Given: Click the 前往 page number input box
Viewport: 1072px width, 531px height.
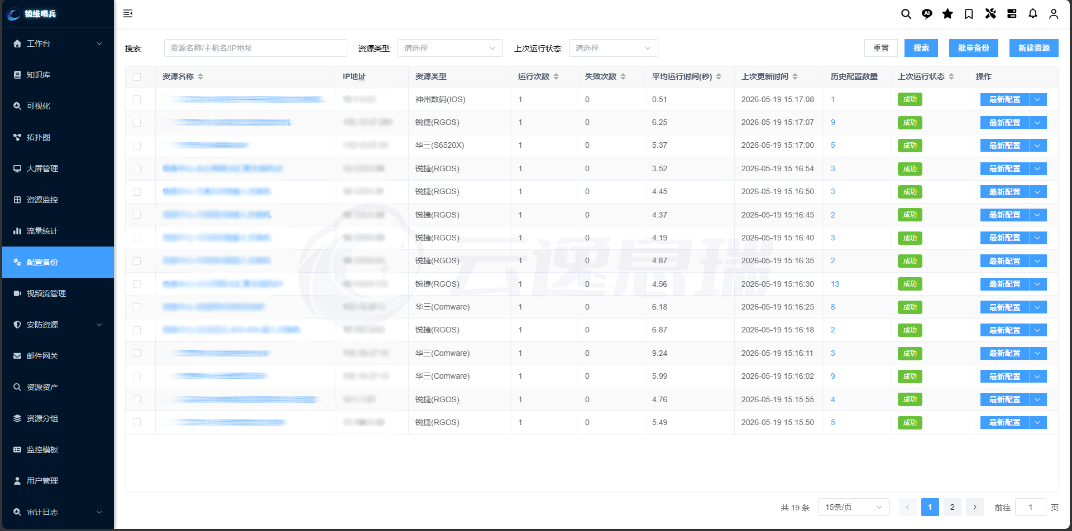Looking at the screenshot, I should click(1031, 507).
